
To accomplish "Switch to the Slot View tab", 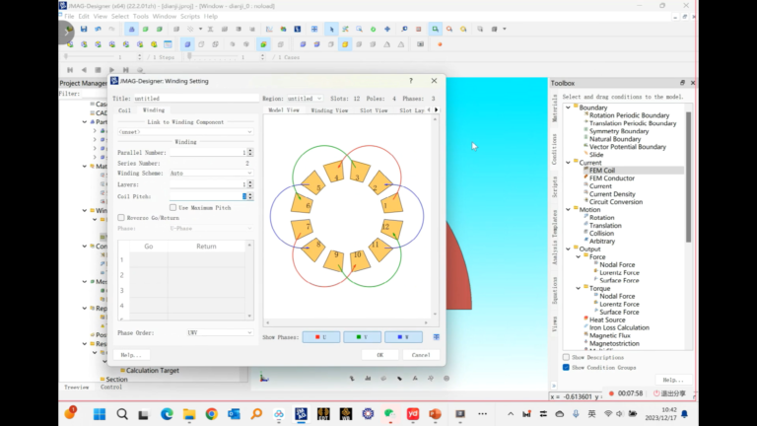I will (374, 110).
